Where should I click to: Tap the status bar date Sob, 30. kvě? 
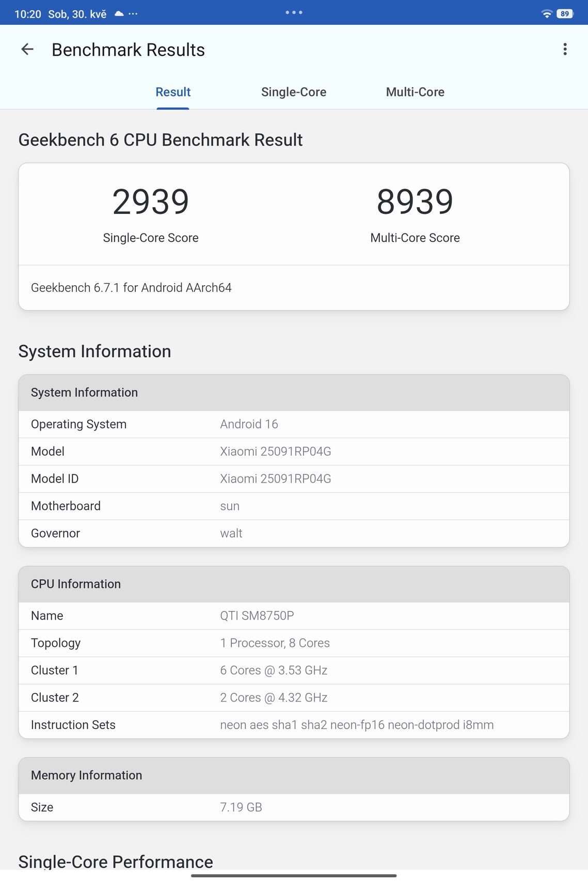click(77, 14)
